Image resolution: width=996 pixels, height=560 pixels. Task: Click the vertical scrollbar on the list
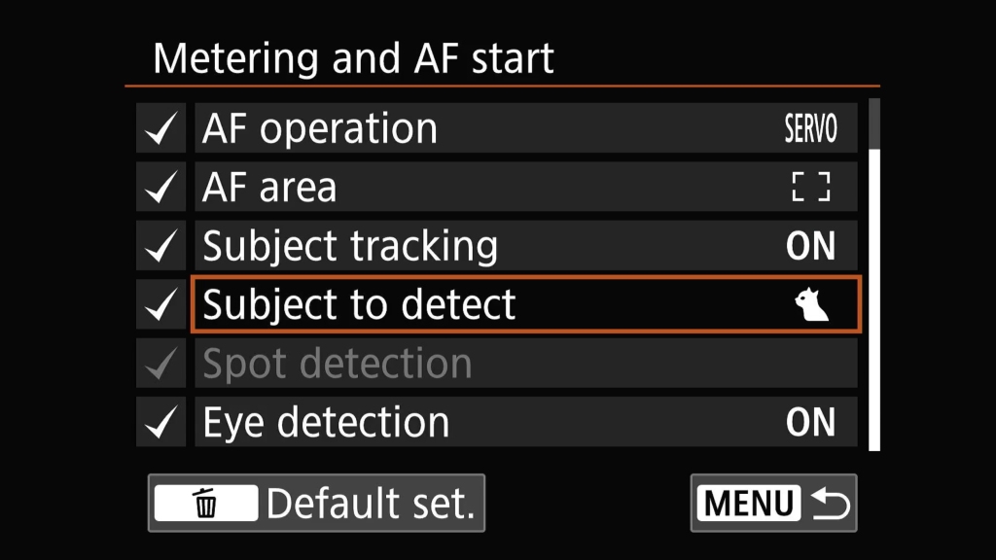(874, 274)
